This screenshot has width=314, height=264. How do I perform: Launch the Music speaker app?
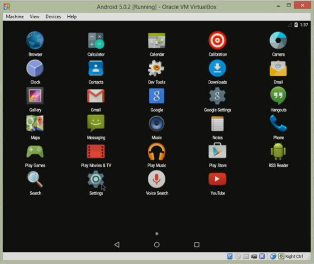(157, 124)
